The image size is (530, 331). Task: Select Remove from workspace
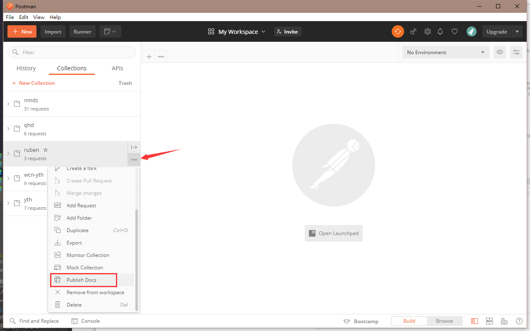[91, 293]
